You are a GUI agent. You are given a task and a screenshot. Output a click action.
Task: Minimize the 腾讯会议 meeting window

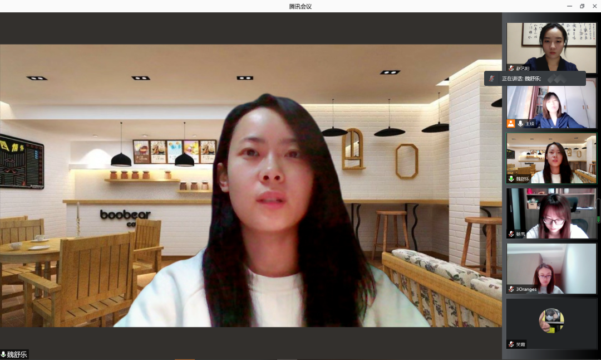click(x=569, y=6)
